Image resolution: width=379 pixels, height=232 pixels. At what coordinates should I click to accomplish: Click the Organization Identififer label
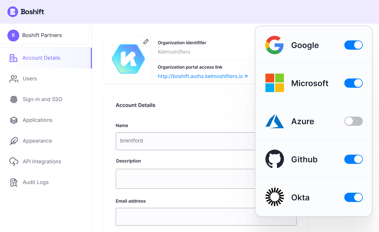coord(182,43)
